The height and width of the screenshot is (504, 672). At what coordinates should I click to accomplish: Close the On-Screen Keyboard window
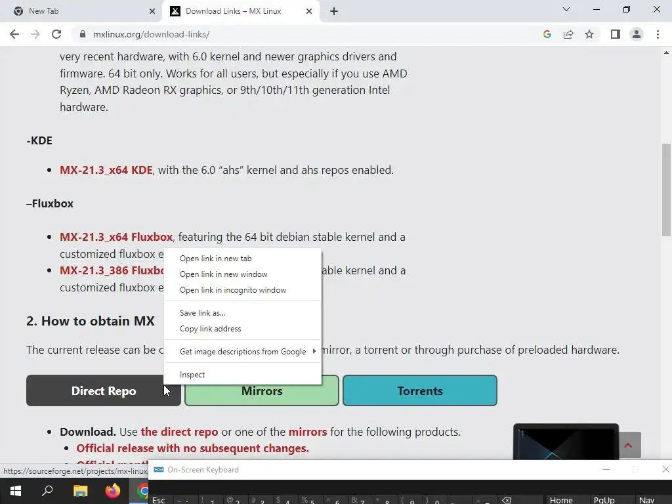click(665, 470)
